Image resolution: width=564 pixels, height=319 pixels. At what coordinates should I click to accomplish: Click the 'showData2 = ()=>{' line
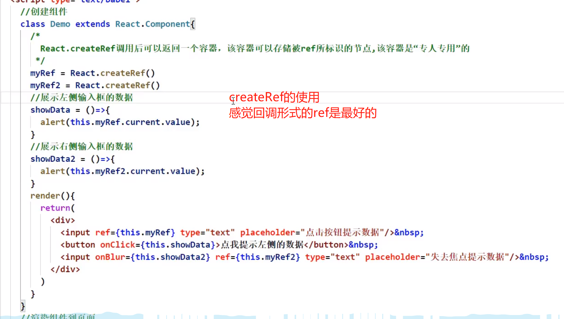pos(73,159)
